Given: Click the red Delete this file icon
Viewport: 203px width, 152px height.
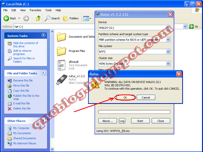Looking at the screenshot, I should (x=10, y=109).
